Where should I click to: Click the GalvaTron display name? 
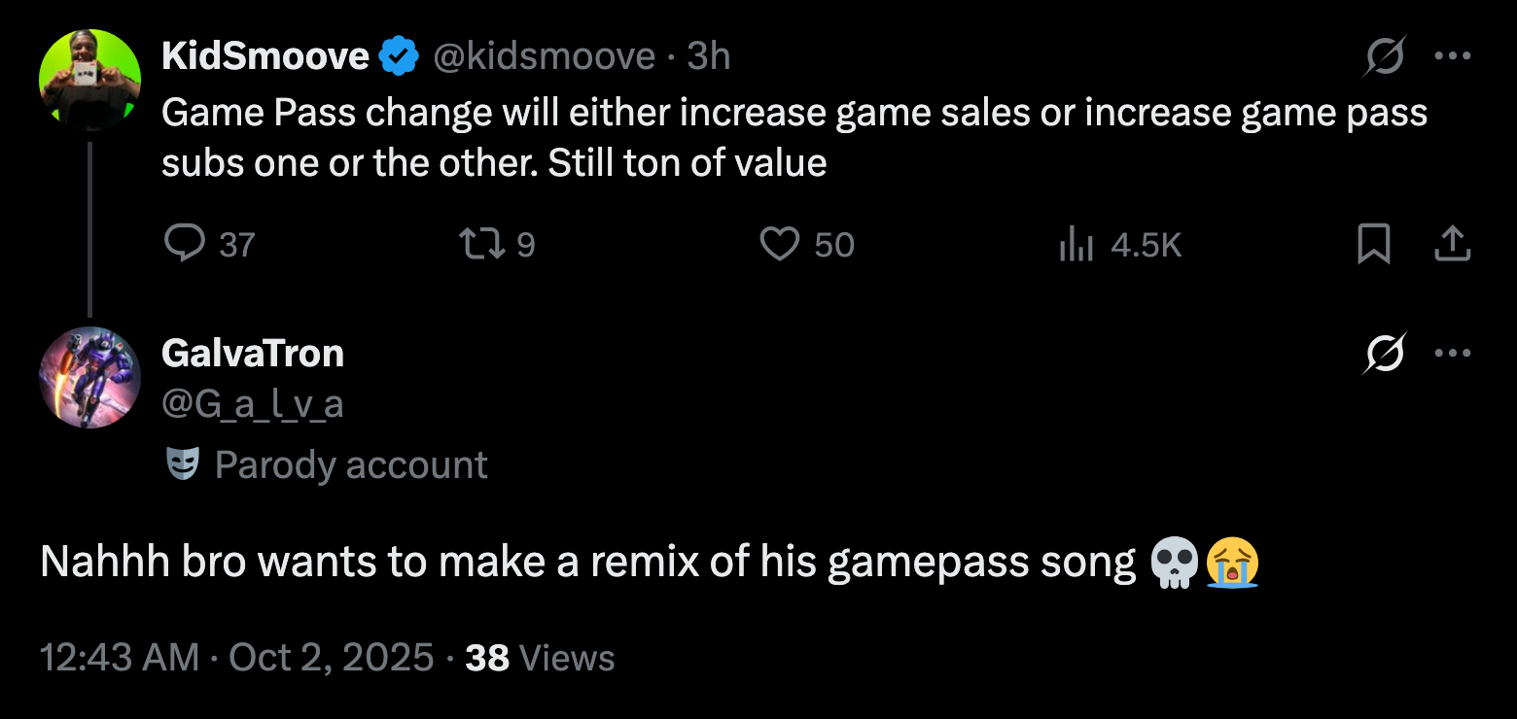[253, 354]
